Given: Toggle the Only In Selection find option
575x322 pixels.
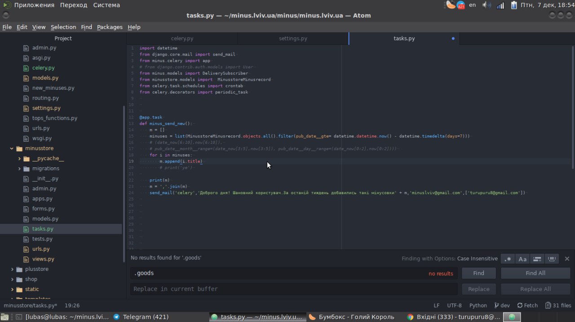Looking at the screenshot, I should (x=537, y=259).
